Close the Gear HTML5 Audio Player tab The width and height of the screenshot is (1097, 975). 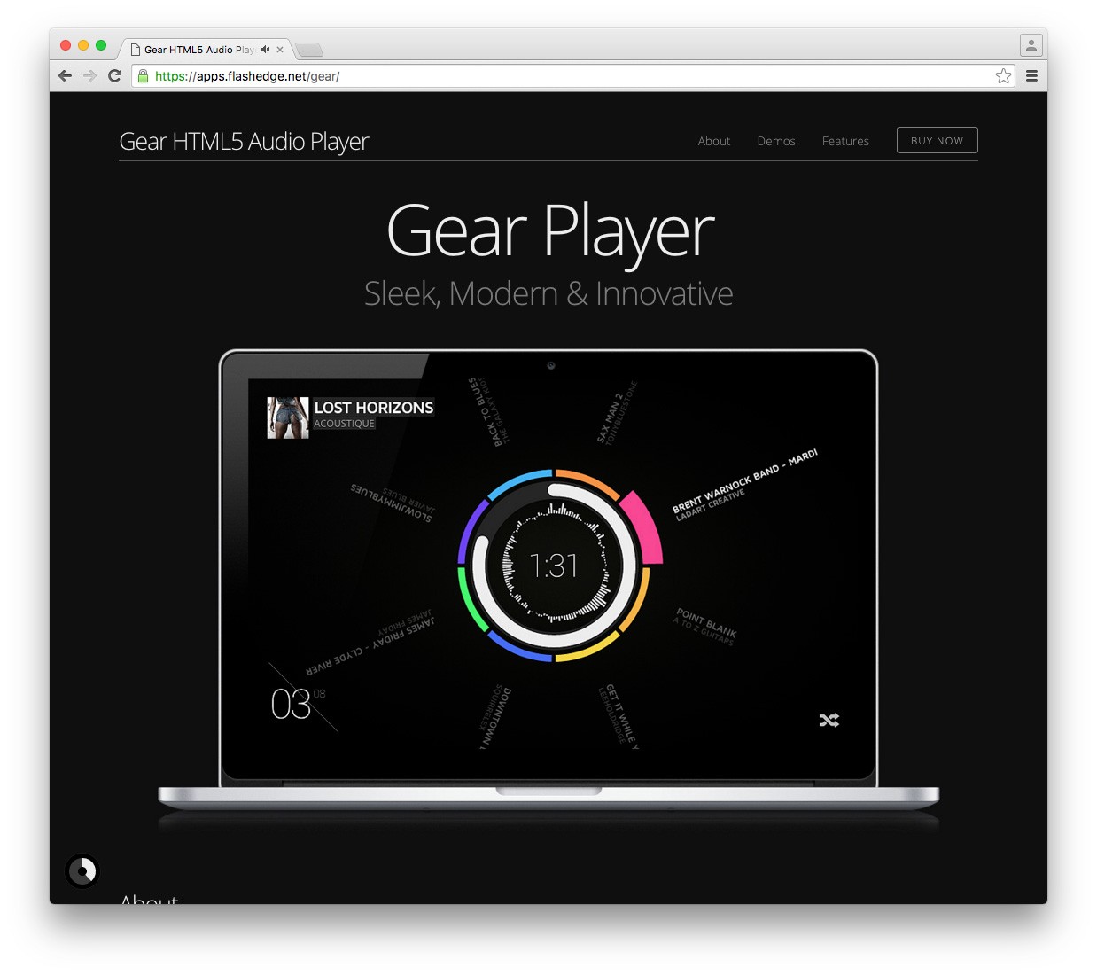coord(280,50)
